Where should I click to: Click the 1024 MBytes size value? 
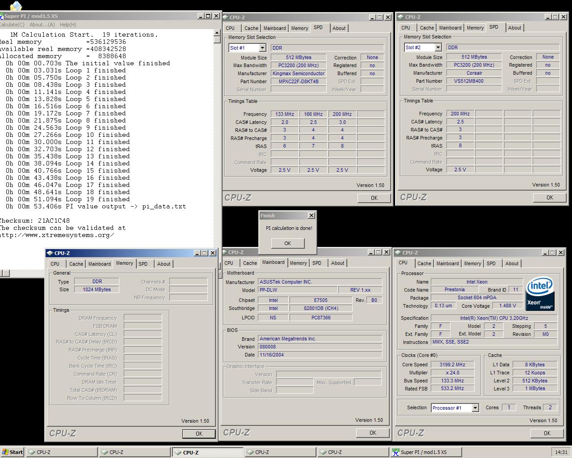click(x=97, y=289)
